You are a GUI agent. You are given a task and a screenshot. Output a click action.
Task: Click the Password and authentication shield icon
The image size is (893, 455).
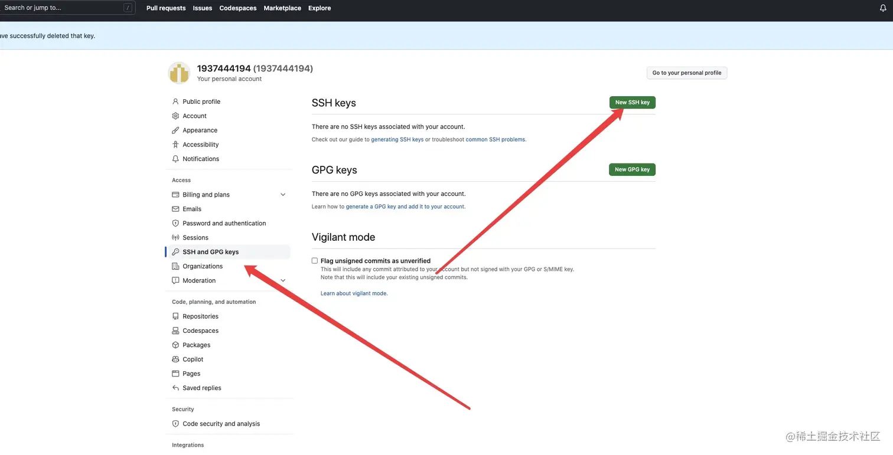pos(175,223)
